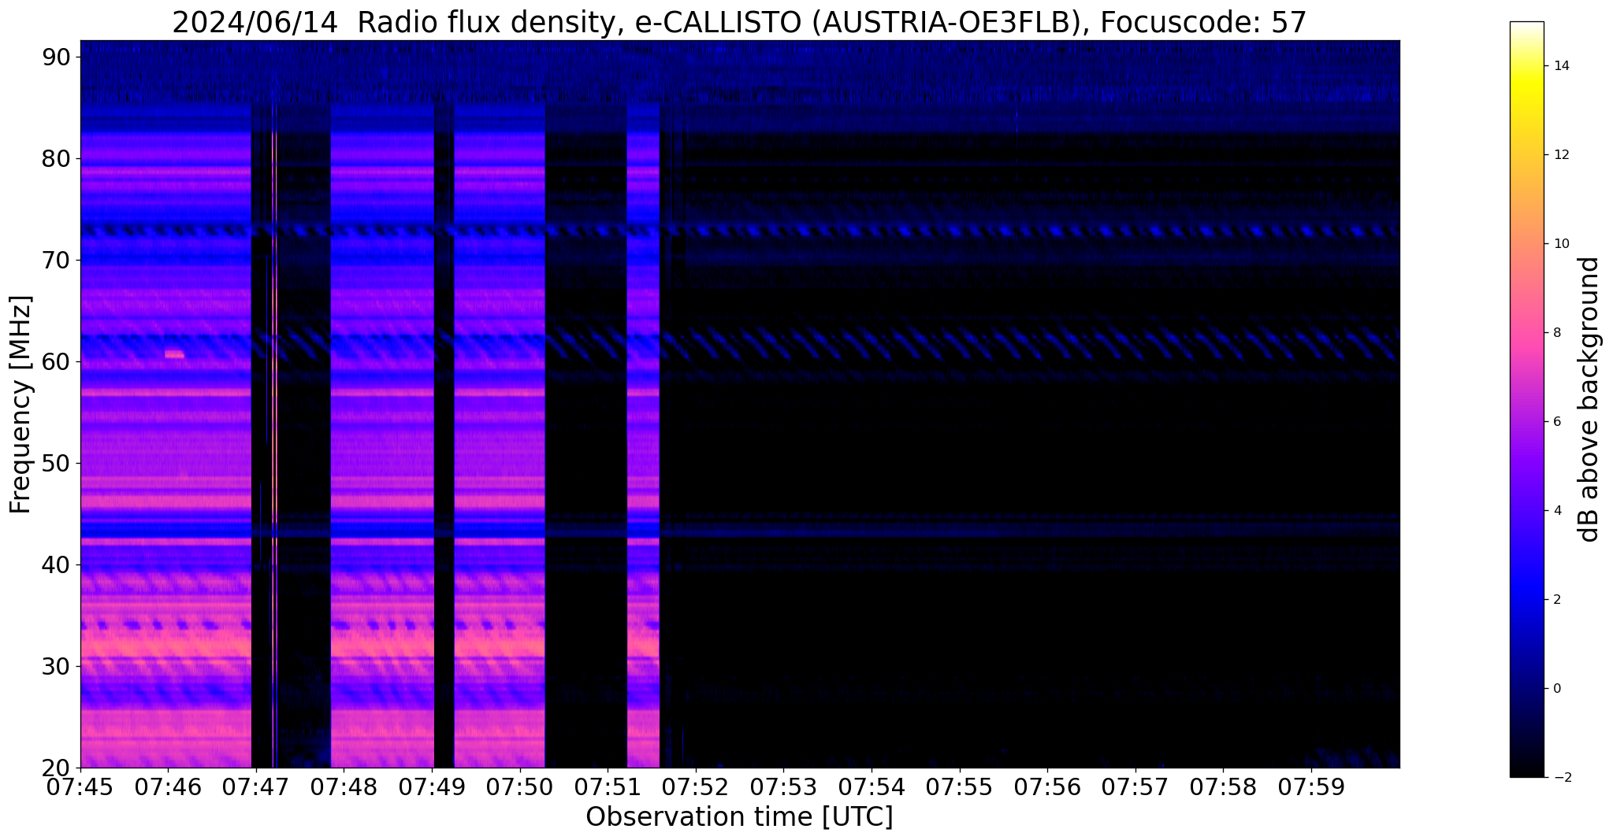Click the colorbar tick label 0
The width and height of the screenshot is (1613, 840).
click(x=1557, y=689)
